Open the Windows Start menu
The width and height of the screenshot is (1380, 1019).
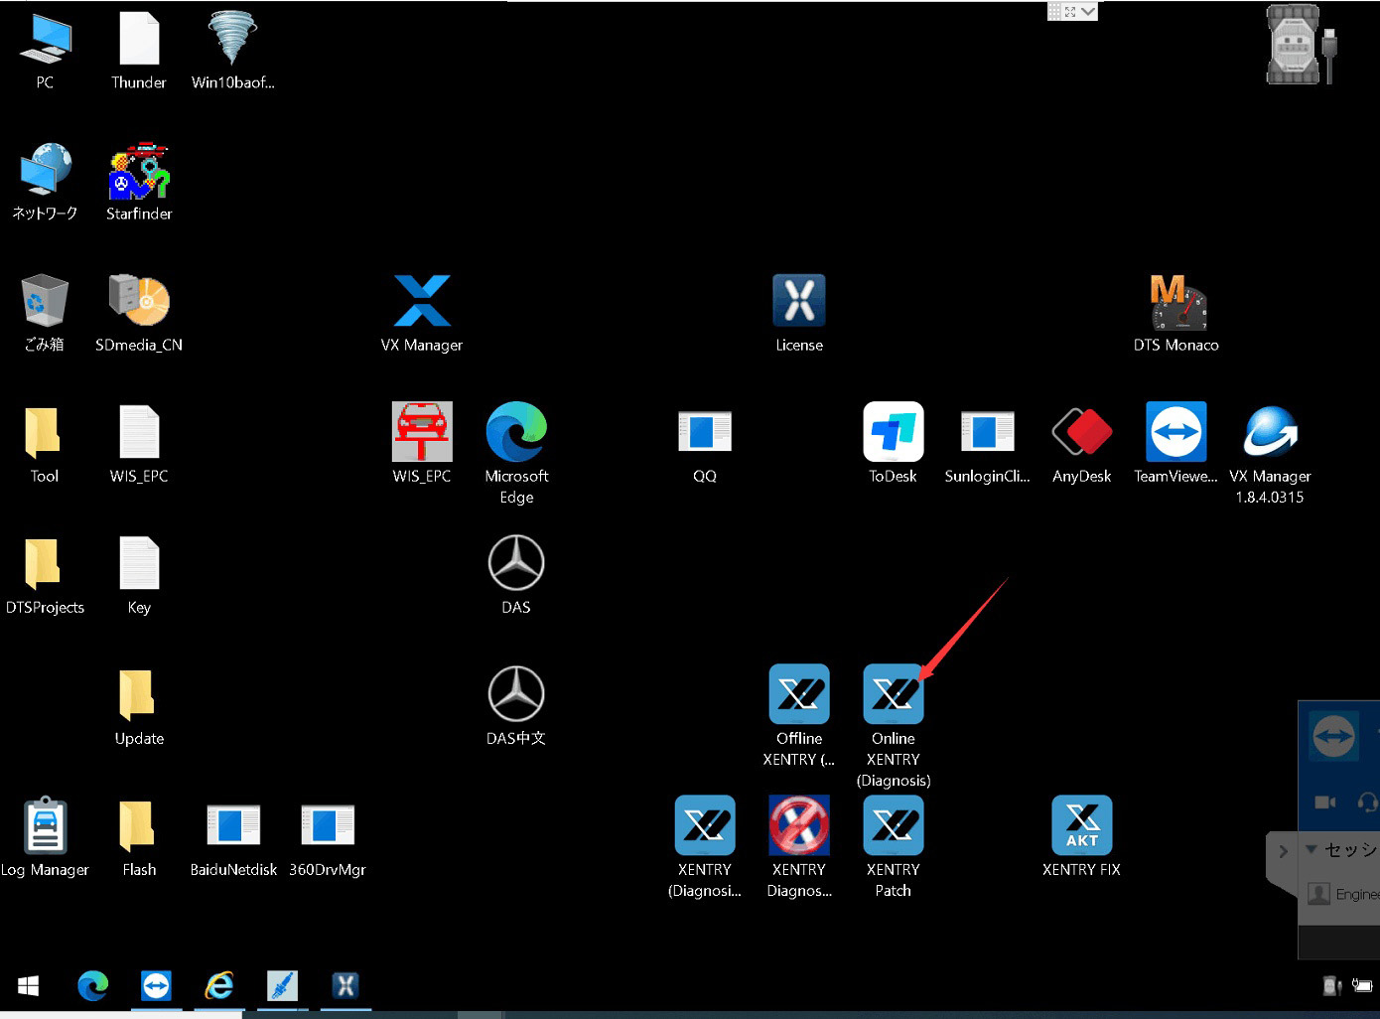(x=28, y=985)
